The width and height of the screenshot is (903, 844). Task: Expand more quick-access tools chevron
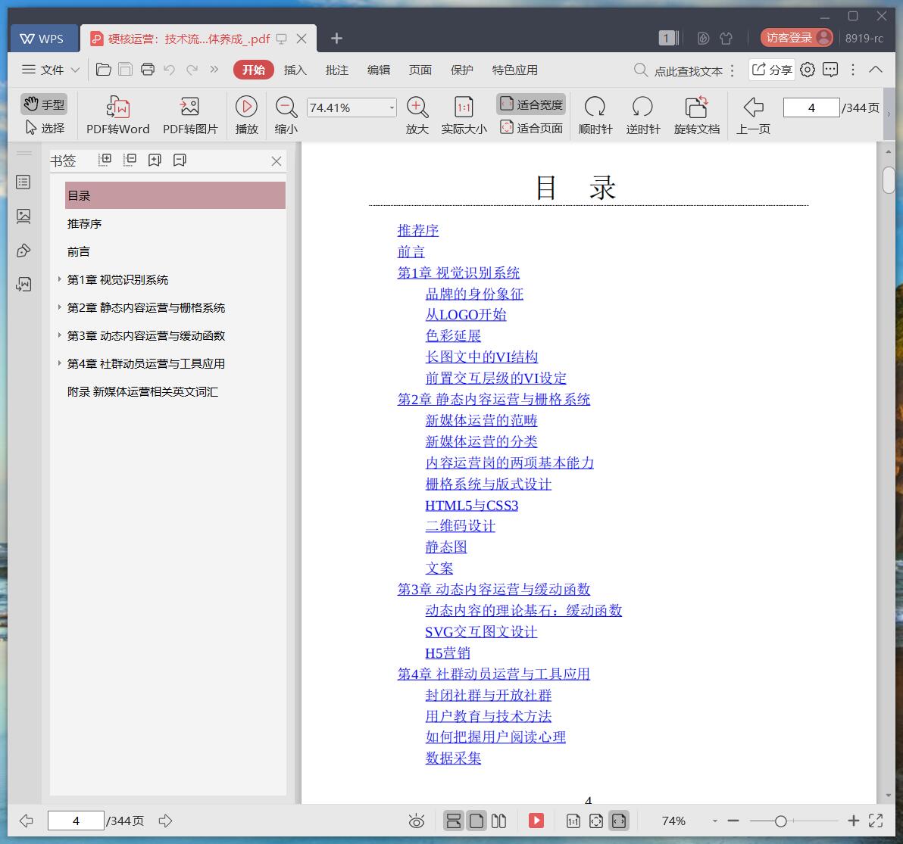coord(214,70)
